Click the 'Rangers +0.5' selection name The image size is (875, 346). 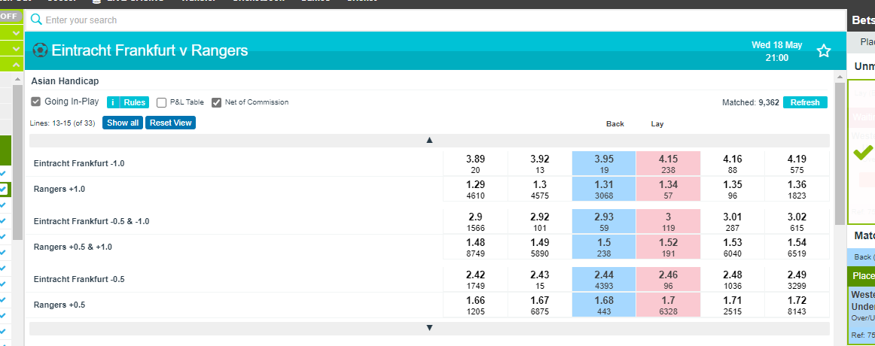pos(59,305)
